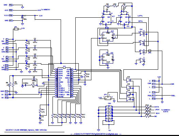Screen dimensions: 179x136
Task: Click the DATA output label
Action: pos(156,107)
